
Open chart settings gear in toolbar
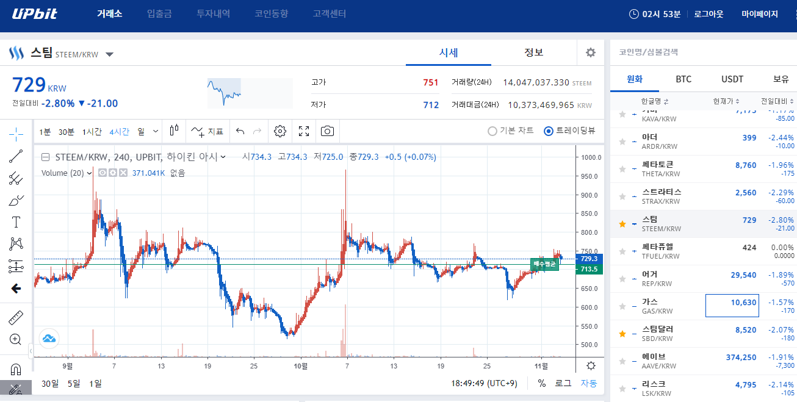click(280, 131)
